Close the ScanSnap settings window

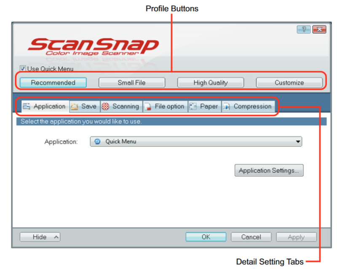pos(319,30)
